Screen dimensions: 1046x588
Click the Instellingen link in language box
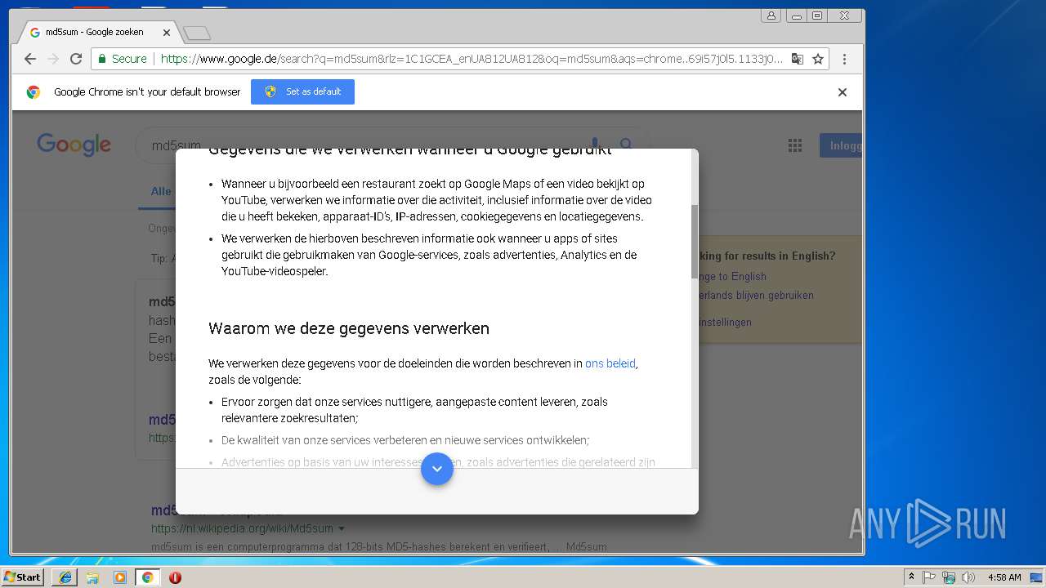(724, 322)
